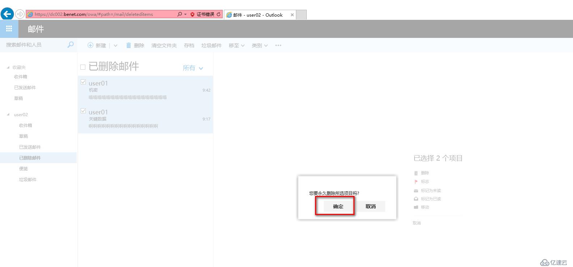573x267 pixels.
Task: Click the address bar search magnifier icon
Action: click(x=180, y=14)
